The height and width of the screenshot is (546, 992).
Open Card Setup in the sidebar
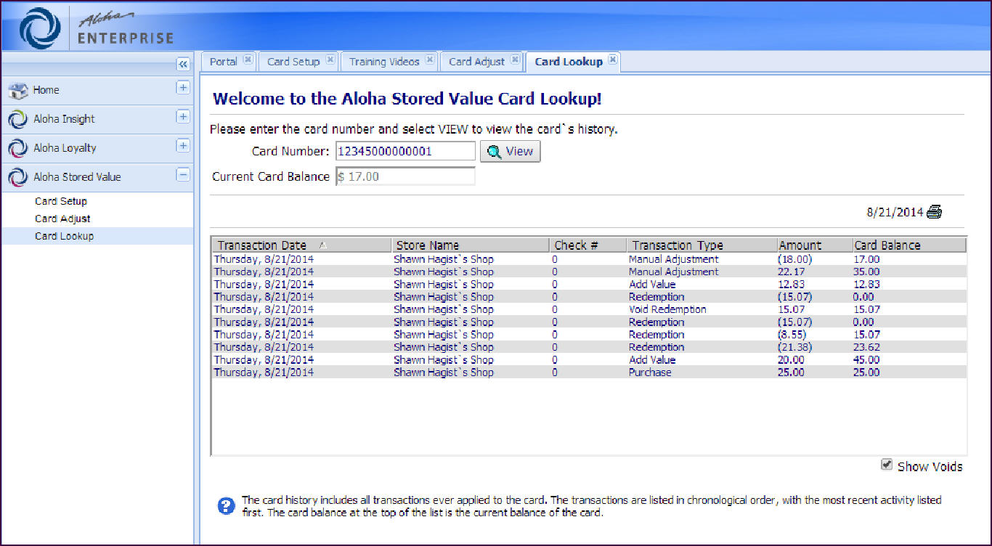tap(61, 201)
